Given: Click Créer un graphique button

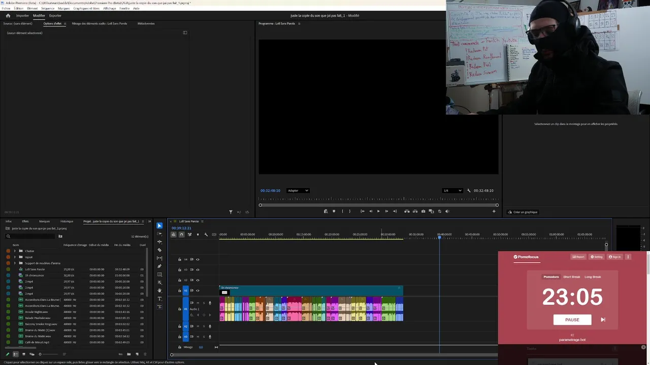Looking at the screenshot, I should [x=523, y=212].
